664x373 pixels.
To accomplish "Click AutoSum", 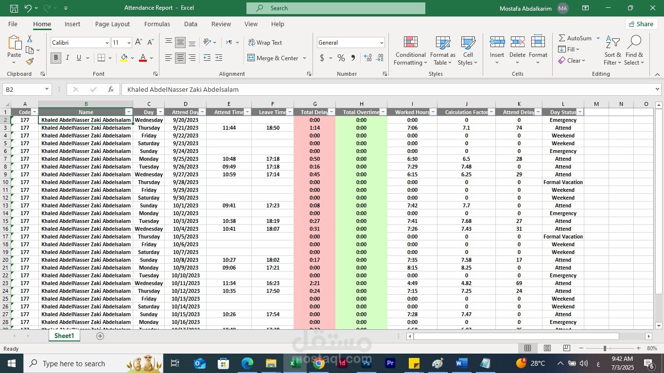I will pos(575,38).
